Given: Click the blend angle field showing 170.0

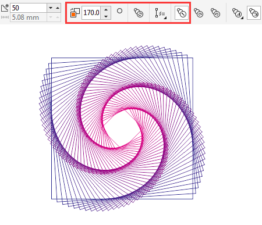Looking at the screenshot, I should point(91,13).
